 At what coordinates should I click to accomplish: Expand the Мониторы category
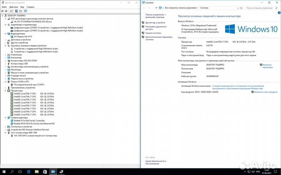[5, 70]
